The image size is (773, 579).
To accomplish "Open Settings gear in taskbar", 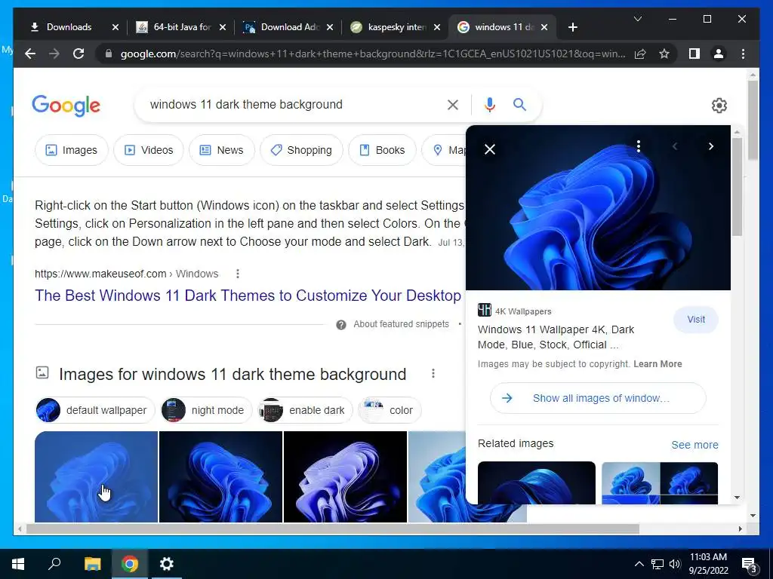I will point(167,564).
